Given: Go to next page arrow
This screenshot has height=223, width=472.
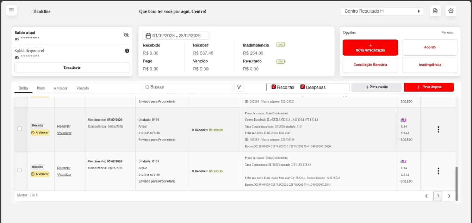Looking at the screenshot, I should click(449, 196).
